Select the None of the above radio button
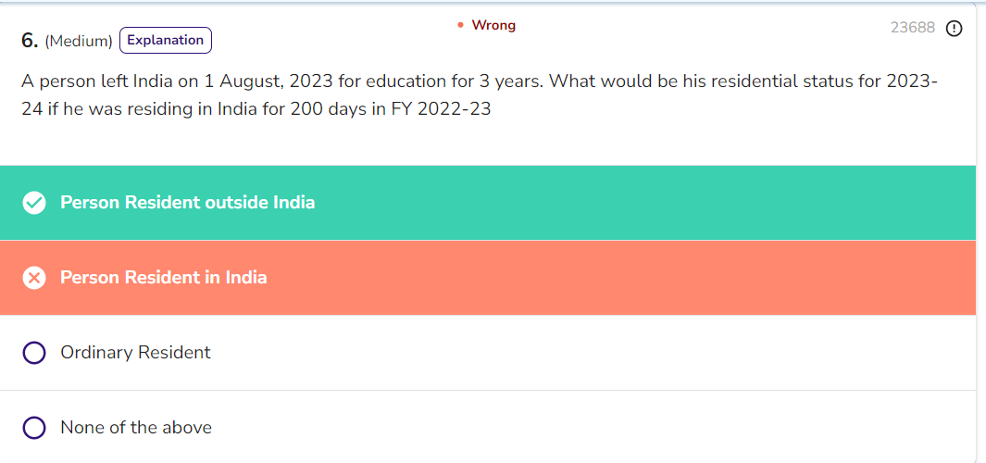This screenshot has height=463, width=986. coord(34,428)
